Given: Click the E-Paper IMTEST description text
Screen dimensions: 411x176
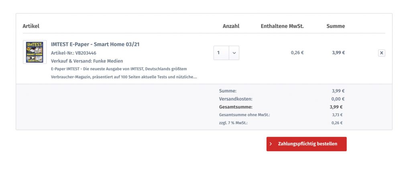Looking at the screenshot, I should coord(124,73).
